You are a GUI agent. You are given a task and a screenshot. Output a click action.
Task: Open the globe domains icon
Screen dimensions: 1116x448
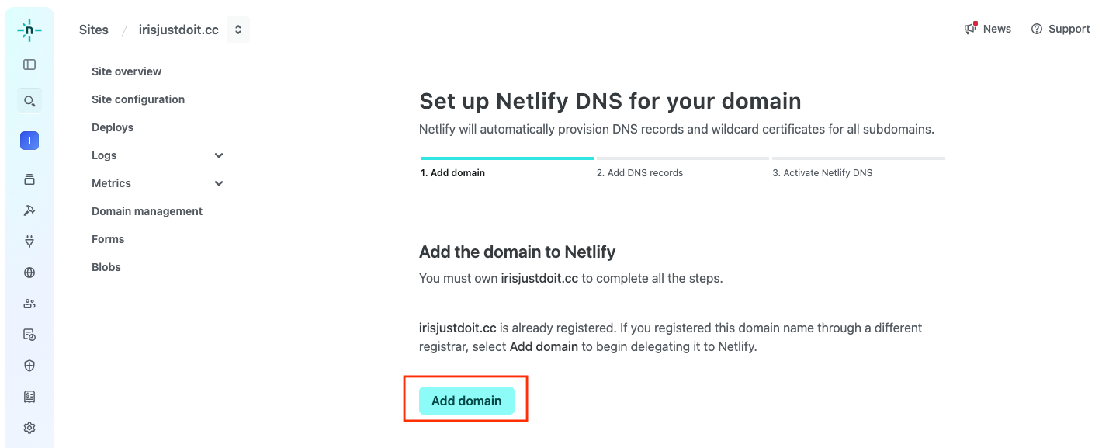pyautogui.click(x=29, y=273)
